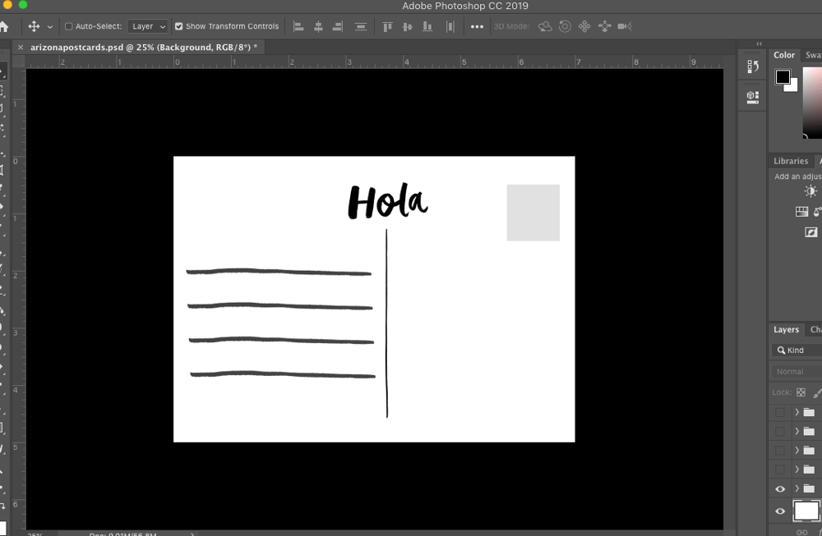Switch to the Color tab
The height and width of the screenshot is (536, 822).
783,55
